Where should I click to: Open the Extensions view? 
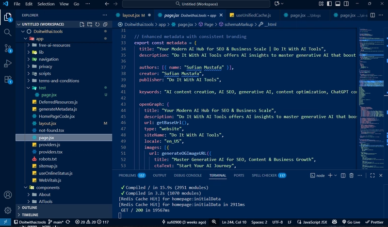pos(8,79)
